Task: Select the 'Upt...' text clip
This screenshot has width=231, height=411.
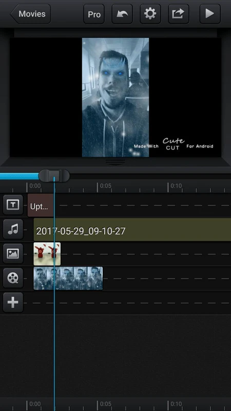Action: click(x=41, y=205)
